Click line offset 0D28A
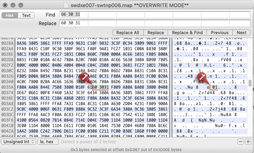Screen dimensions: 254x153 point(7,43)
